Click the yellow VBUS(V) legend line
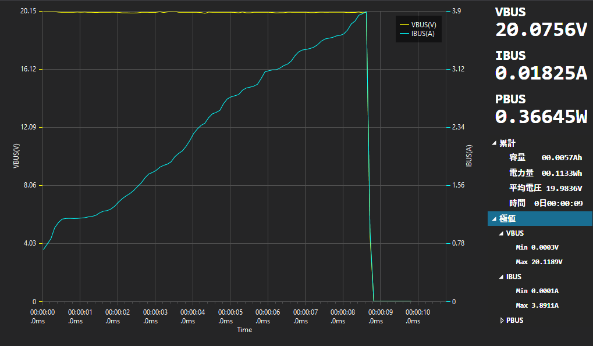 point(404,25)
